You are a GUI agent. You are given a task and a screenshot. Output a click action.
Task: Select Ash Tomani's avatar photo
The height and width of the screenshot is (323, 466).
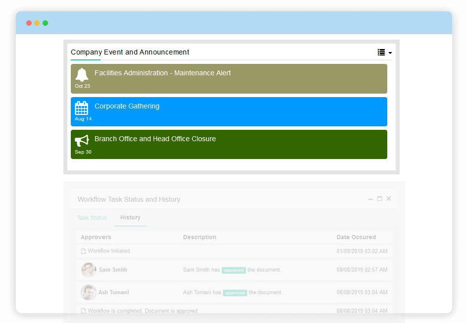pyautogui.click(x=89, y=292)
